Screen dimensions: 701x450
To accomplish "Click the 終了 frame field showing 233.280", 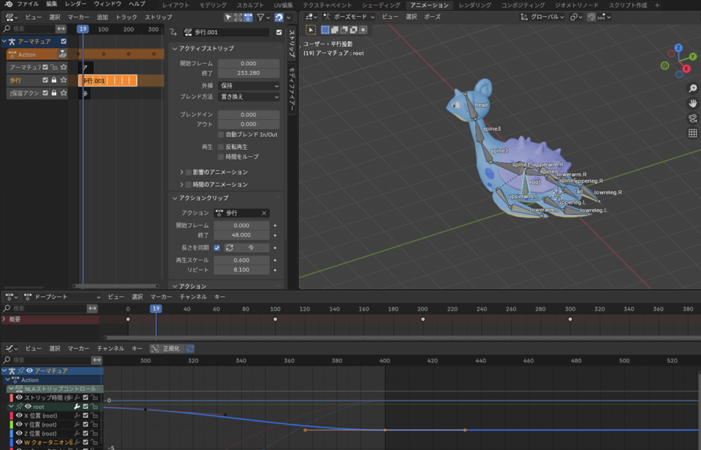I will (x=248, y=73).
